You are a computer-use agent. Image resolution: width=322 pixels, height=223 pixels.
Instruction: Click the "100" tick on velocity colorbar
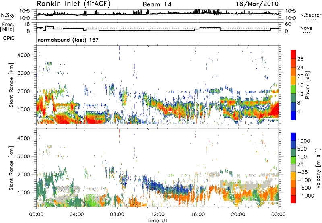302,157
